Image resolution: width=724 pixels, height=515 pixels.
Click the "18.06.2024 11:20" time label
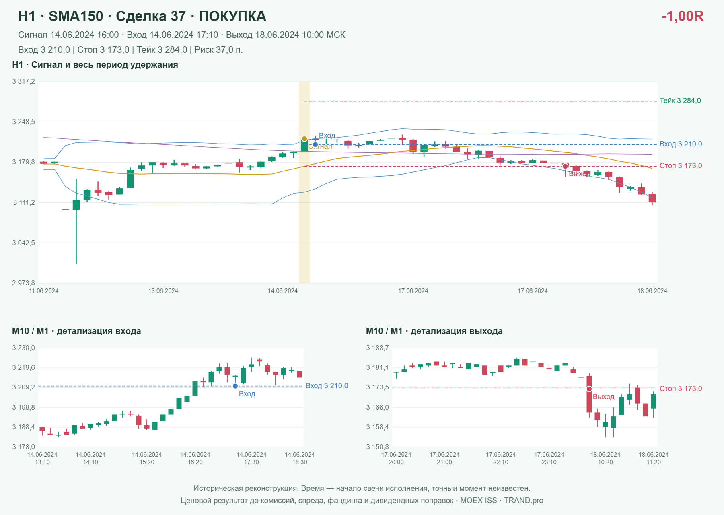pos(654,458)
